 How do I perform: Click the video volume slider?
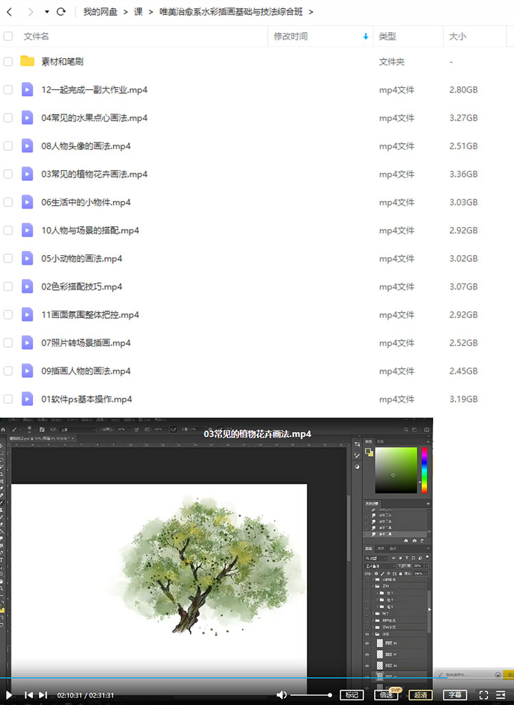tap(311, 695)
